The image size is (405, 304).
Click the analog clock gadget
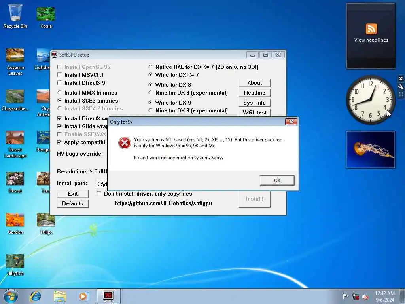tap(370, 99)
